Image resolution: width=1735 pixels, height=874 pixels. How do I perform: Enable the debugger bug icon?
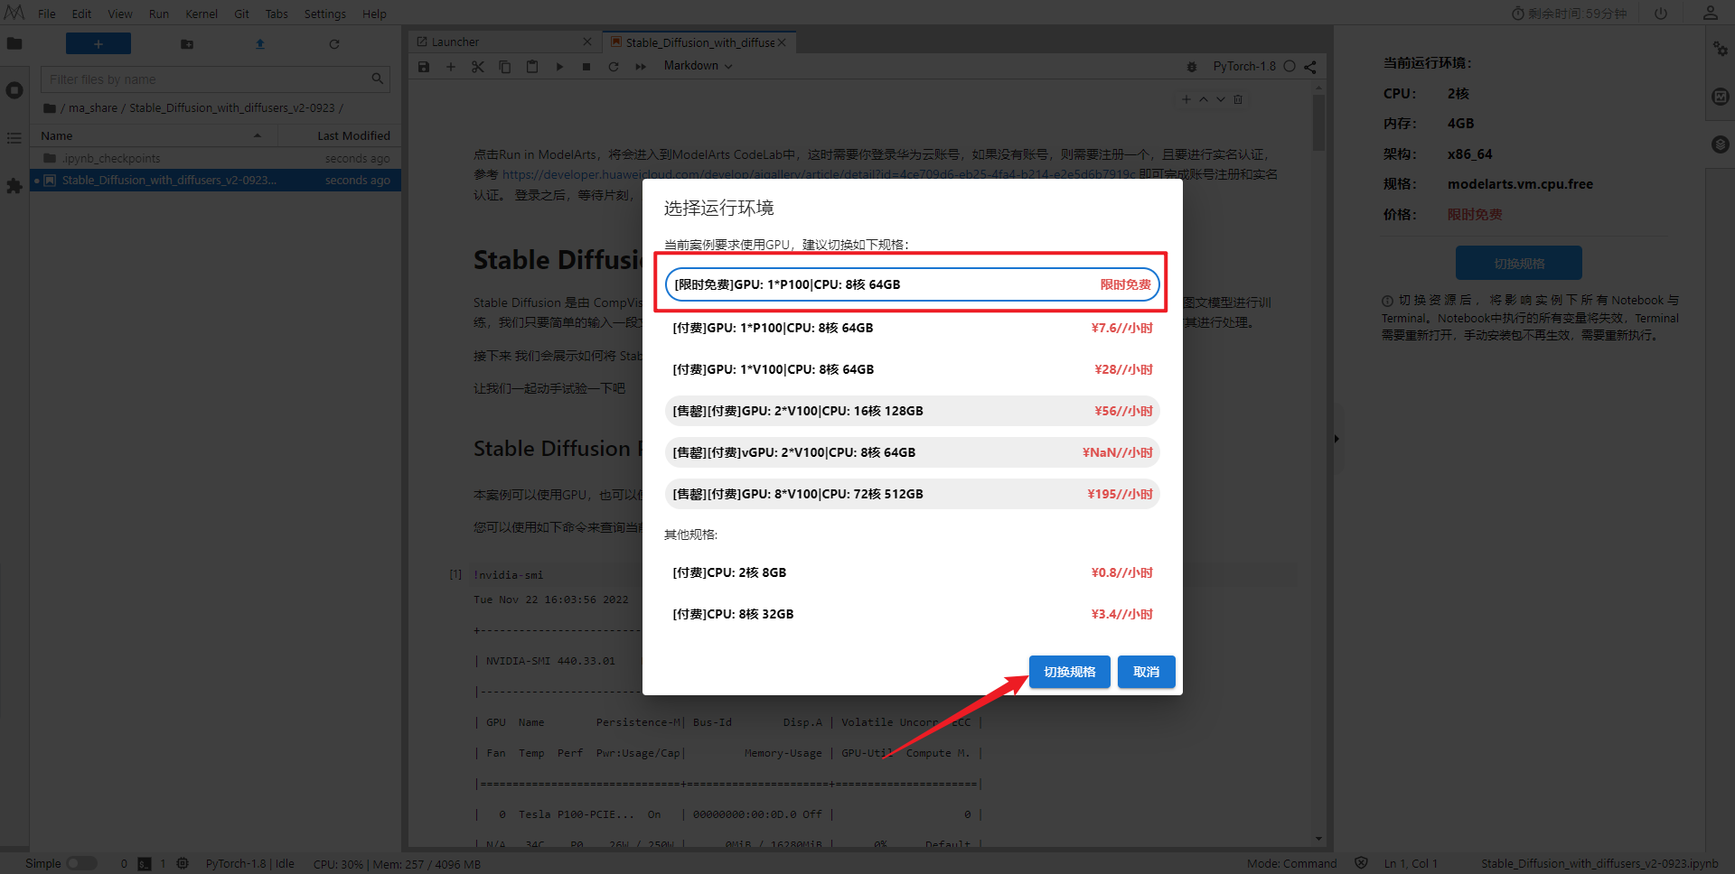tap(1192, 67)
